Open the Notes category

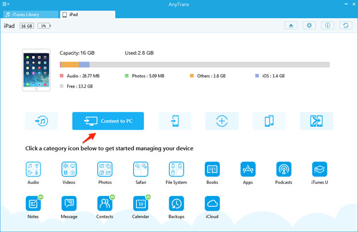[x=33, y=204]
